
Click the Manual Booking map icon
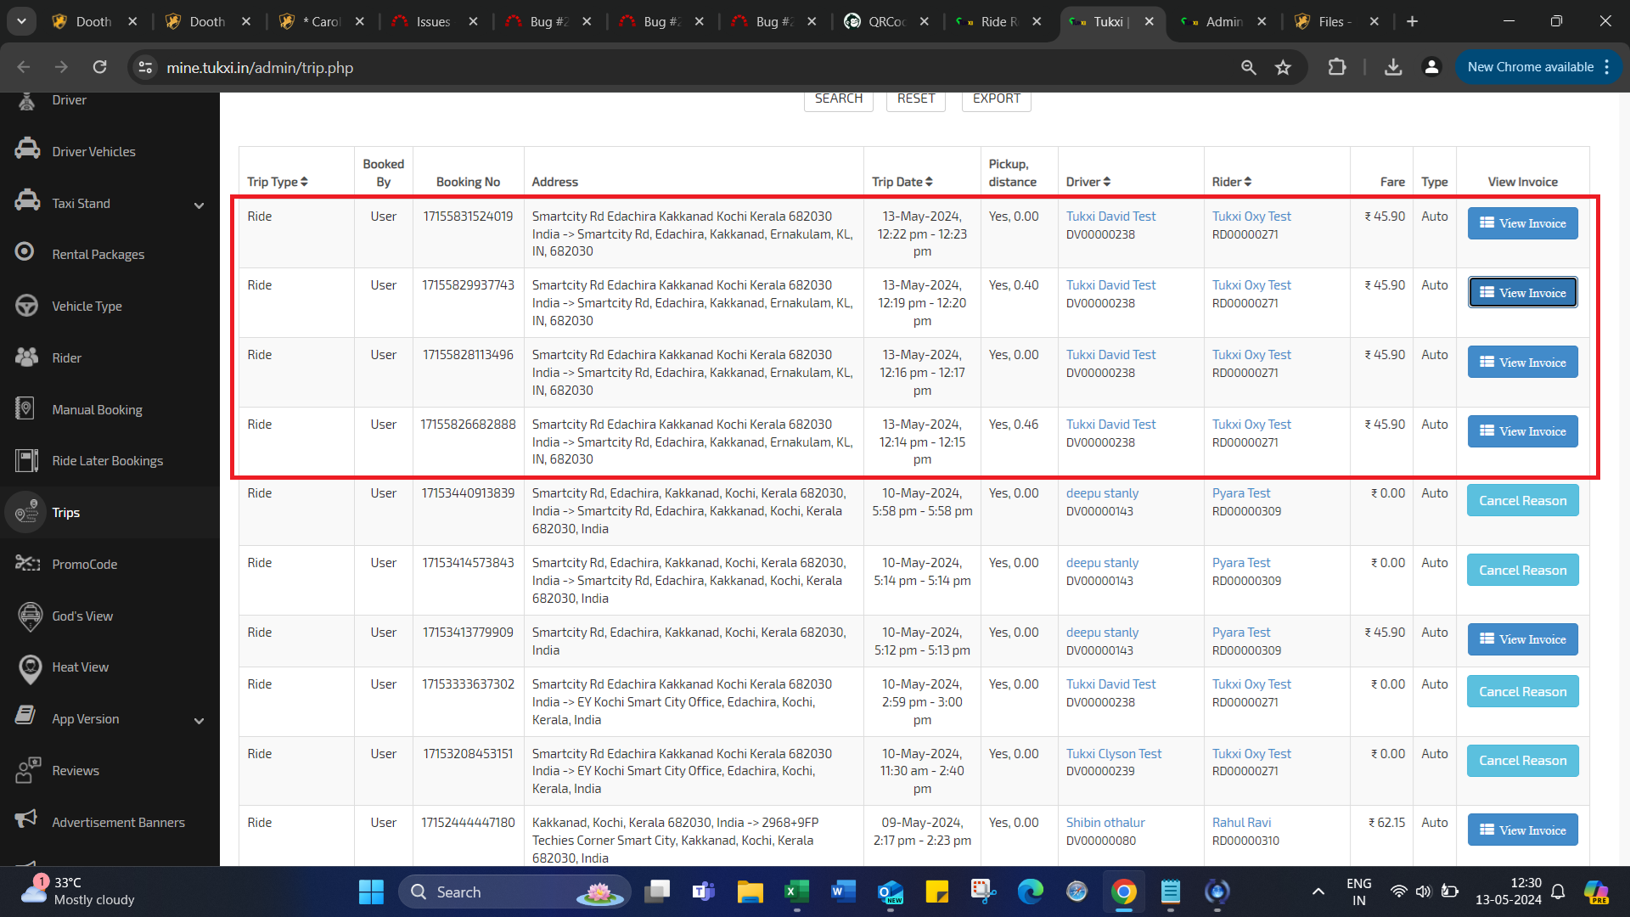[25, 408]
